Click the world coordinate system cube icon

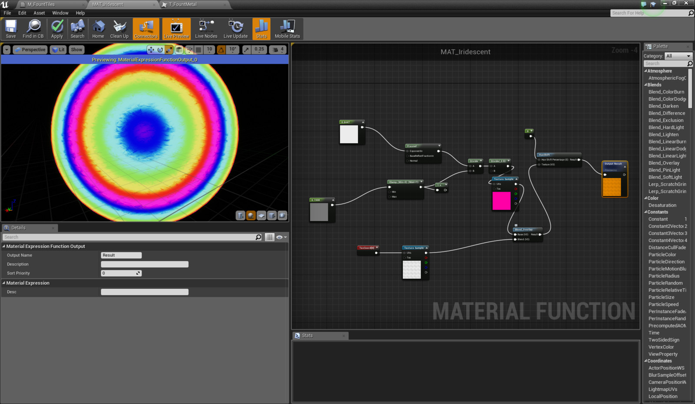pos(179,50)
